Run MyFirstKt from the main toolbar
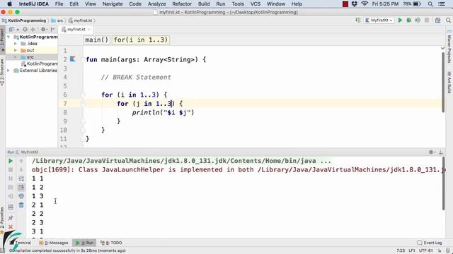The width and height of the screenshot is (453, 254). [x=400, y=20]
